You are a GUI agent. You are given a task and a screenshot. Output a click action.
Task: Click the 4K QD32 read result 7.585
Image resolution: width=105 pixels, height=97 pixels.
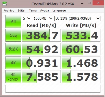pyautogui.click(x=41, y=77)
